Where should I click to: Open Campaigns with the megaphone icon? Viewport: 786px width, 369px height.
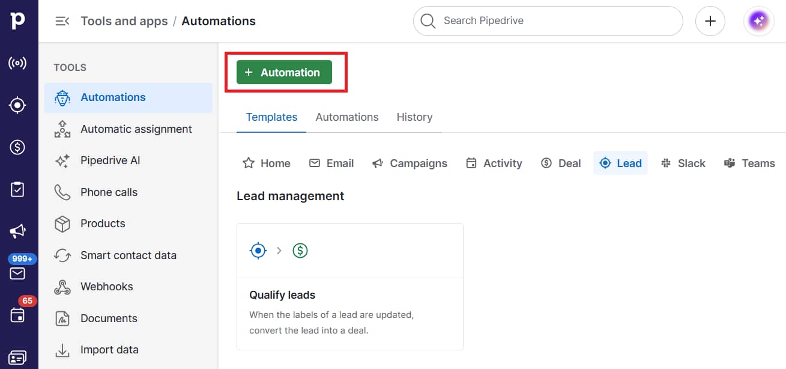[19, 231]
